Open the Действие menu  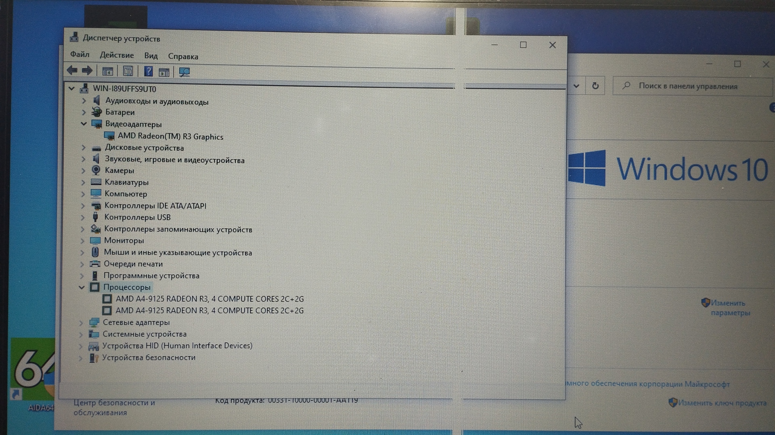click(117, 55)
